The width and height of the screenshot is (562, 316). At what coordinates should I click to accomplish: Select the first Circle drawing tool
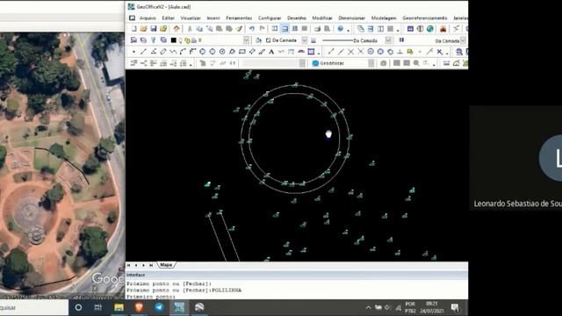point(203,52)
